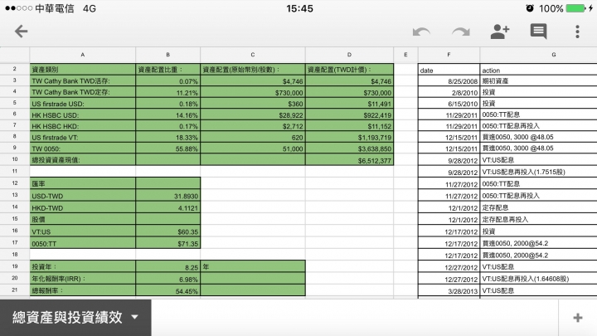The height and width of the screenshot is (336, 597).
Task: Select the $28,922 cell
Action: tap(253, 114)
